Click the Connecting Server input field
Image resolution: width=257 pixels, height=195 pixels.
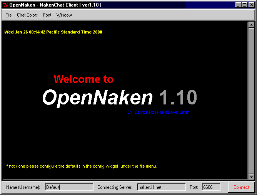162,187
